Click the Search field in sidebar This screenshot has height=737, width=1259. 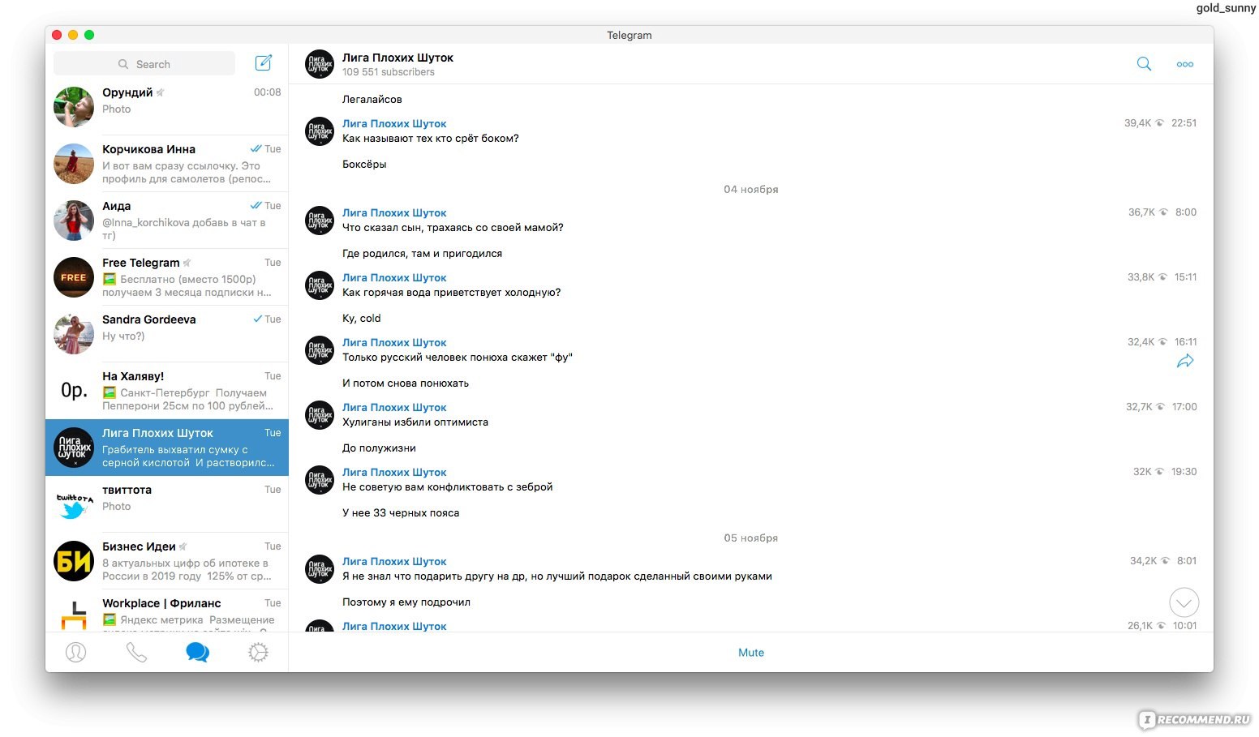click(144, 64)
